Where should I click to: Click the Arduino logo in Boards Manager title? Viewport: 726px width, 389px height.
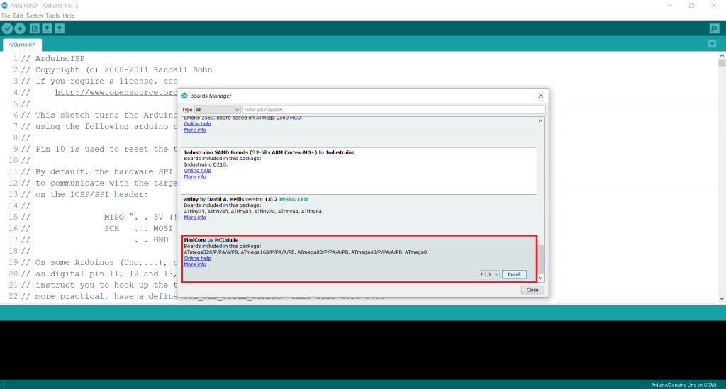pyautogui.click(x=185, y=96)
